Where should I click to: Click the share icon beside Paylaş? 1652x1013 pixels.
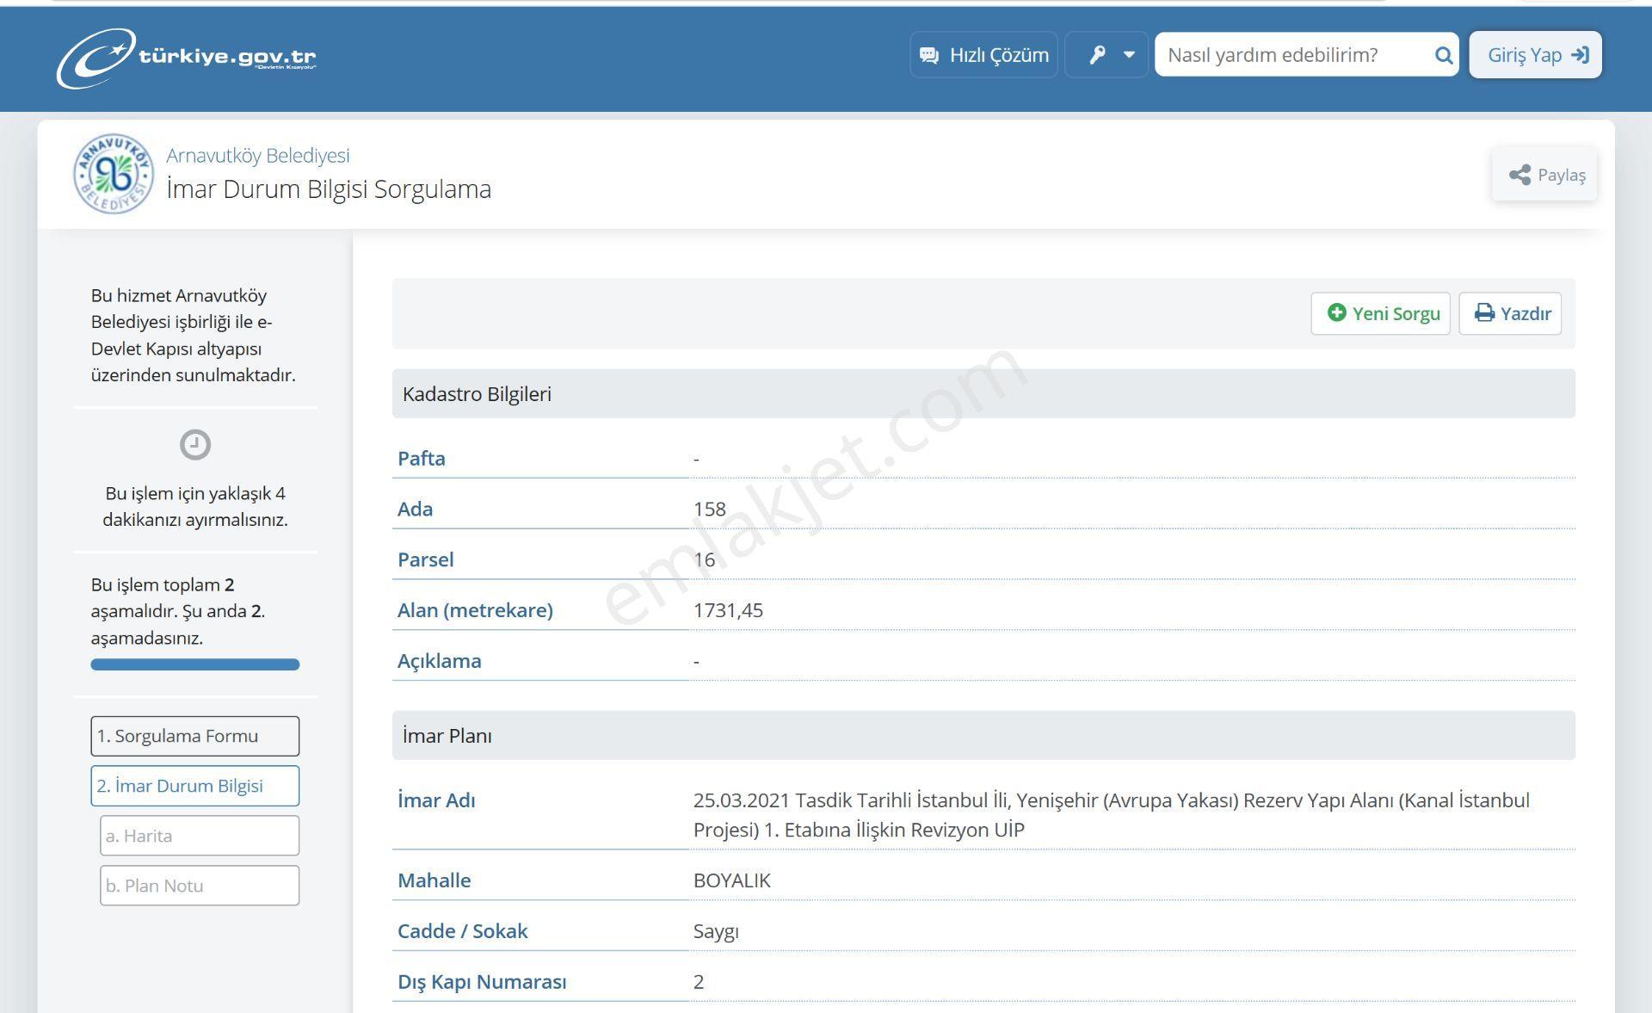click(x=1519, y=175)
